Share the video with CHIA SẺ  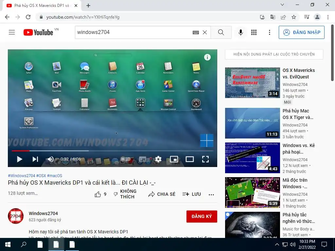[x=162, y=194]
